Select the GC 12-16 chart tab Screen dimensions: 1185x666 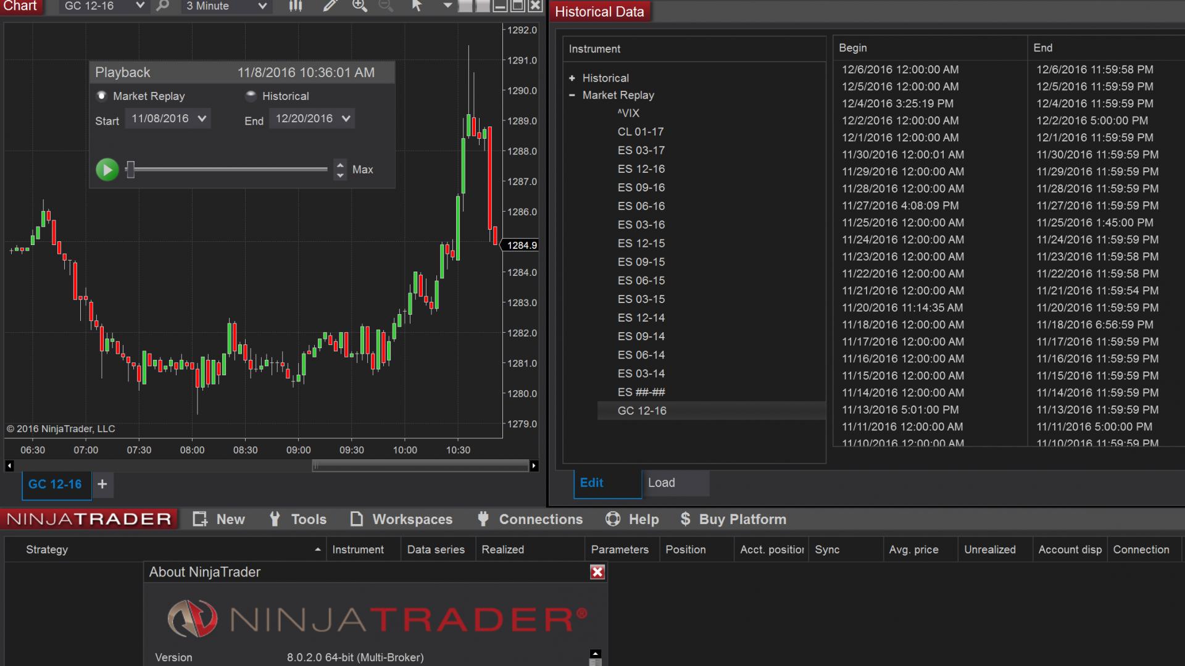click(56, 485)
